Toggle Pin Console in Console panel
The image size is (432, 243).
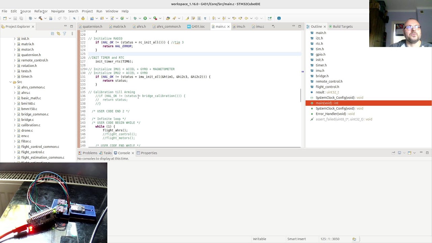coord(394,153)
